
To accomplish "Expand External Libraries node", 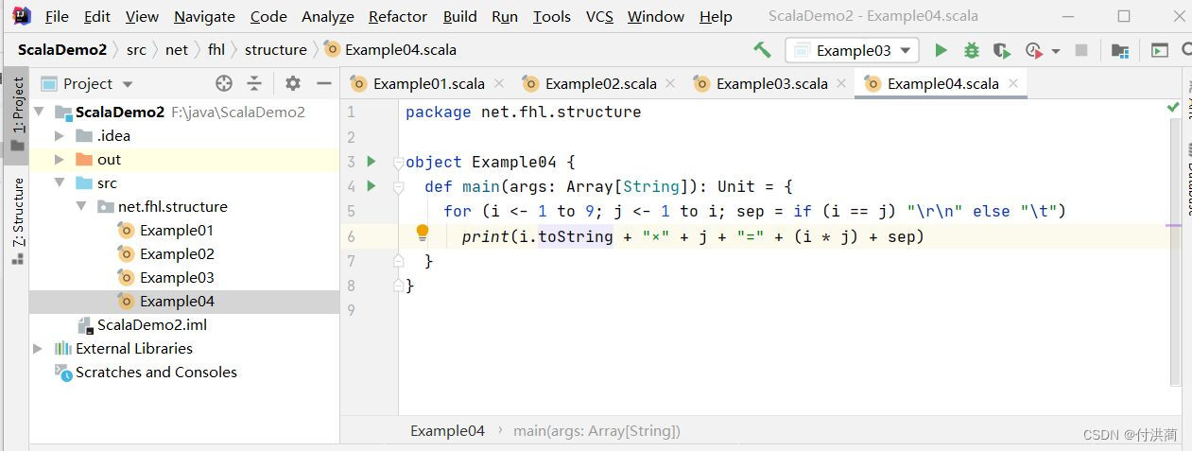I will (x=38, y=348).
